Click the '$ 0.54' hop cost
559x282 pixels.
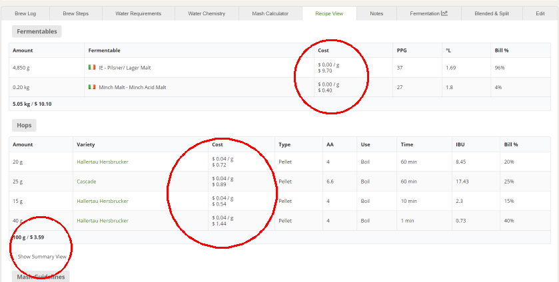pos(219,204)
